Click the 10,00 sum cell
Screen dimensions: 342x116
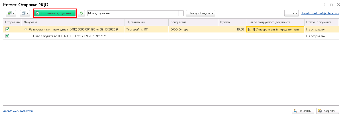click(232, 29)
